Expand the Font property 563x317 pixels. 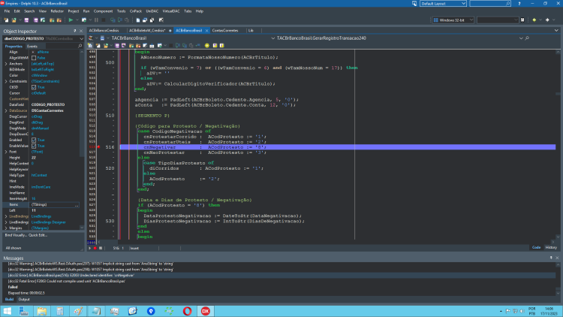tap(6, 152)
